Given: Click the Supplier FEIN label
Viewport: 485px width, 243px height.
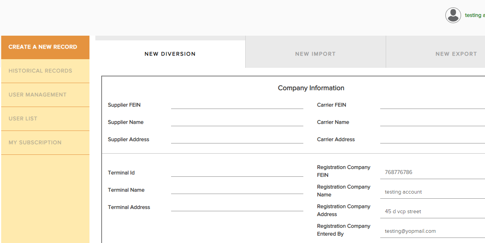Looking at the screenshot, I should pos(124,105).
